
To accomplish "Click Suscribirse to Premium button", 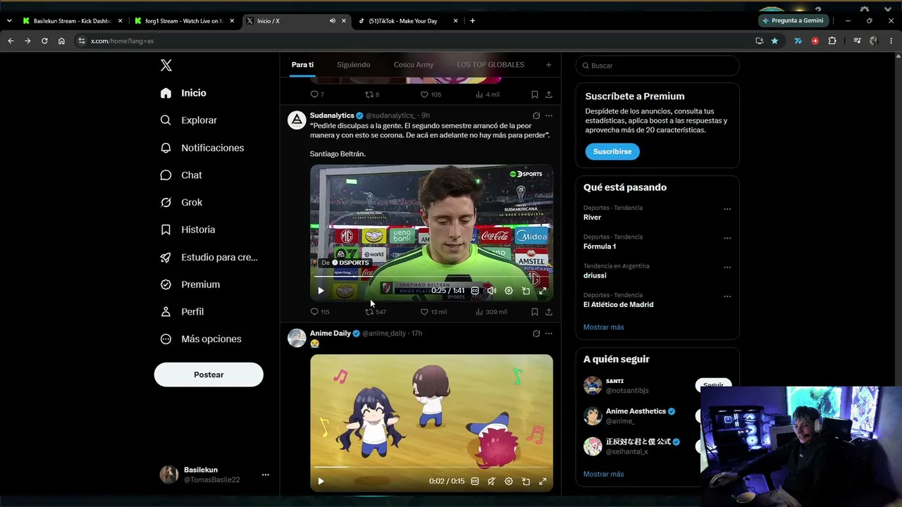I will point(612,151).
